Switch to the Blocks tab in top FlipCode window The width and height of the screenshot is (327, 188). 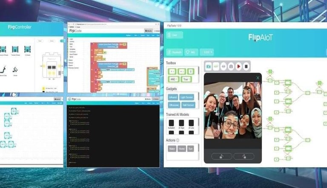coord(149,31)
